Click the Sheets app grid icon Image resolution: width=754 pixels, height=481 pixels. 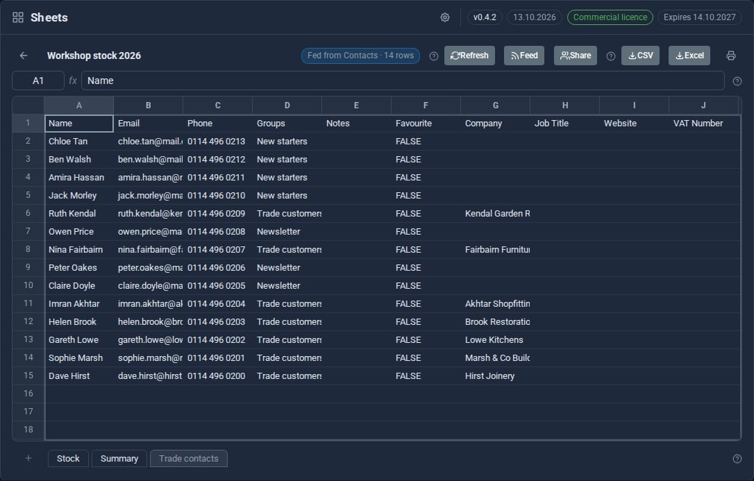coord(18,17)
